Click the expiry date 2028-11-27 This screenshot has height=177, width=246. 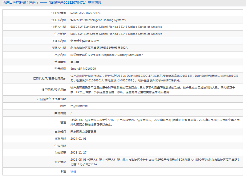tap(78, 153)
